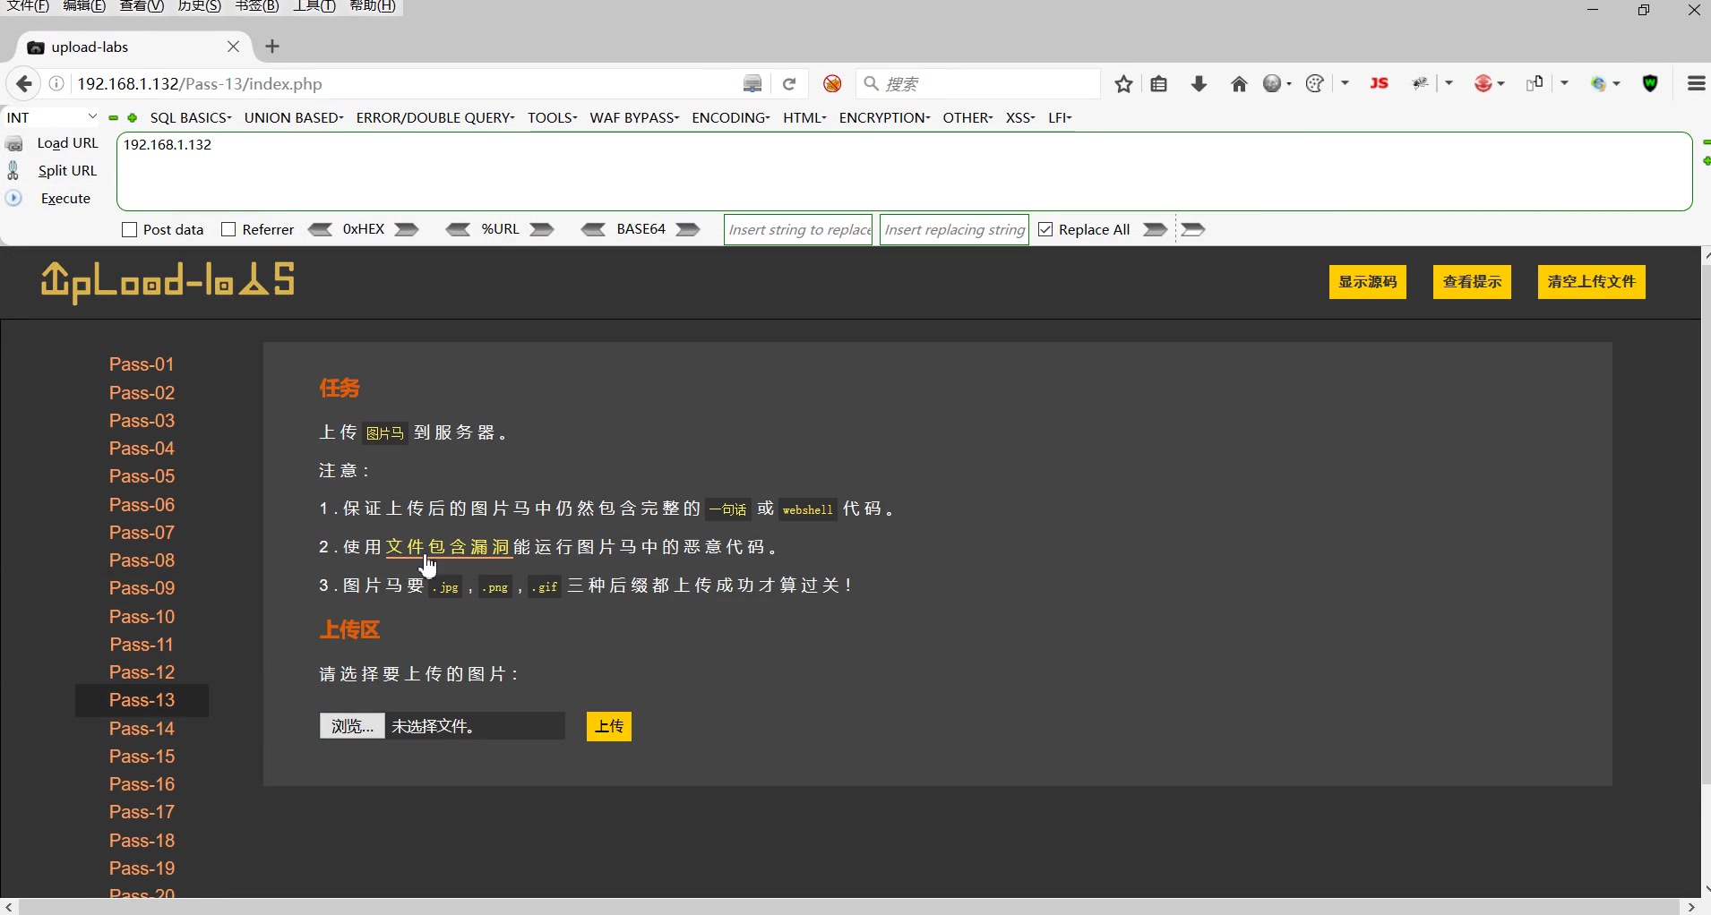
Task: Close the upload-labs tab
Action: pos(233,47)
